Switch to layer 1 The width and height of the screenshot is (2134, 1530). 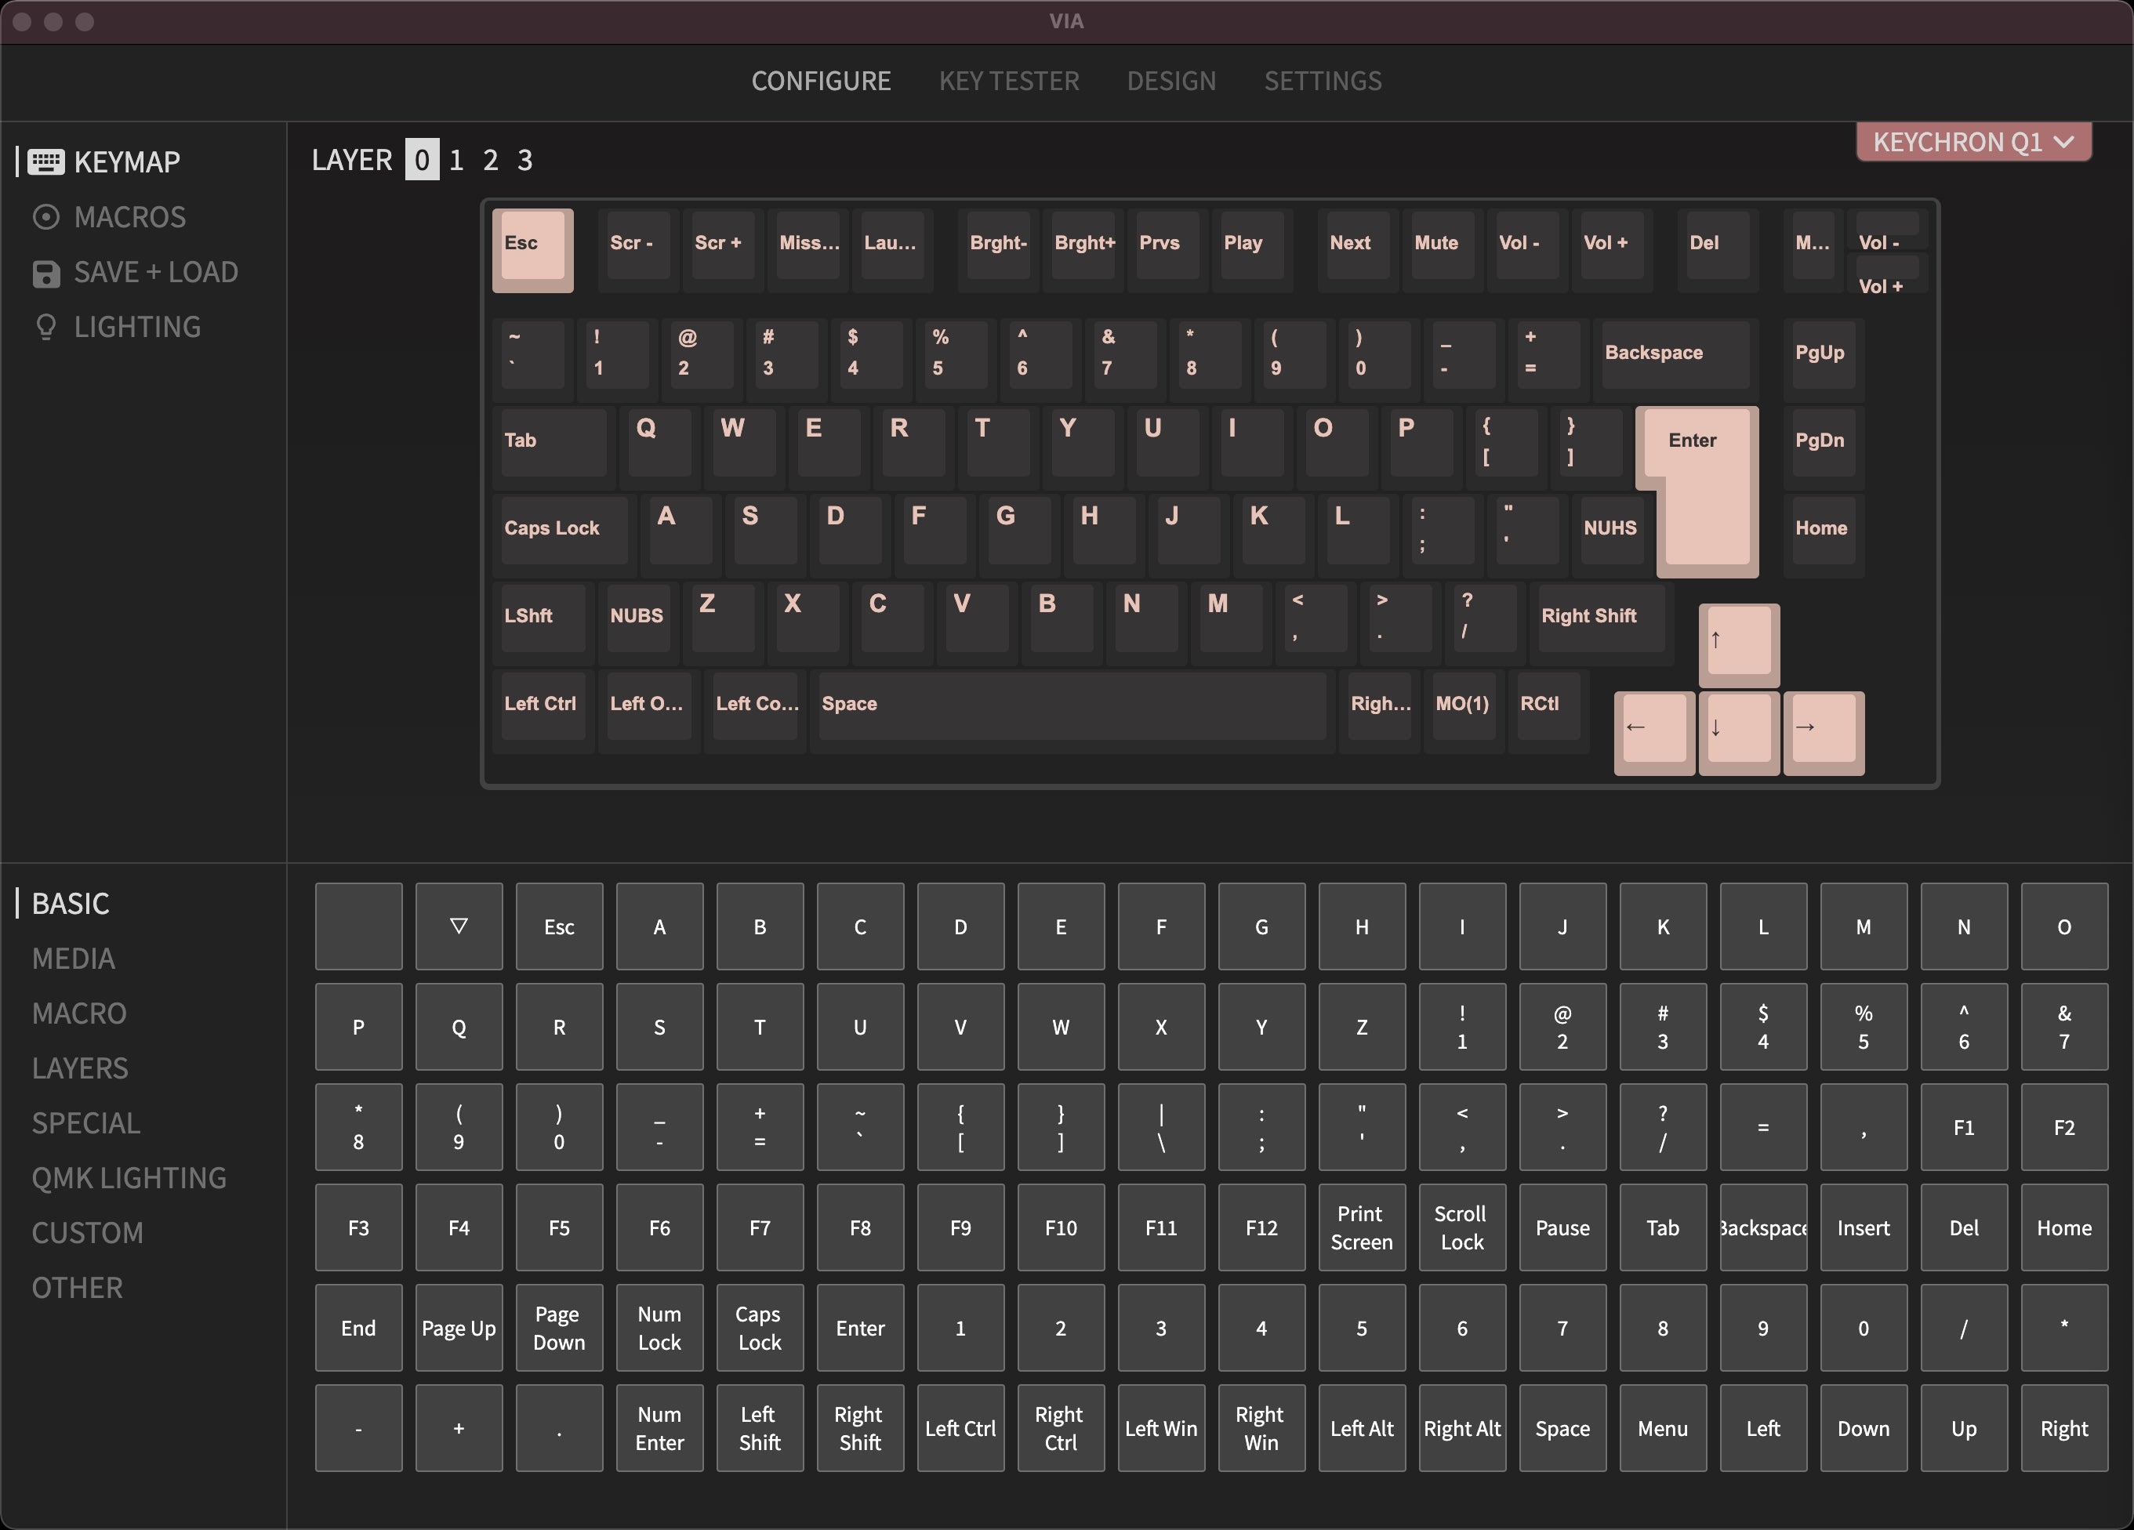tap(456, 160)
